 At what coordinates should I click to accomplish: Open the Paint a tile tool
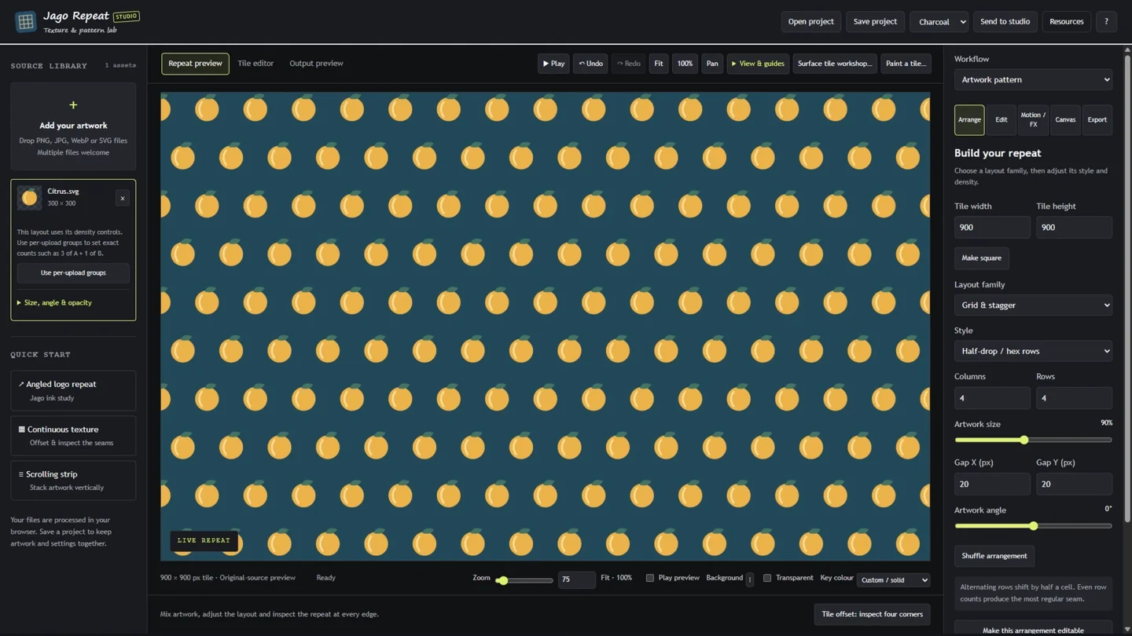click(x=906, y=64)
